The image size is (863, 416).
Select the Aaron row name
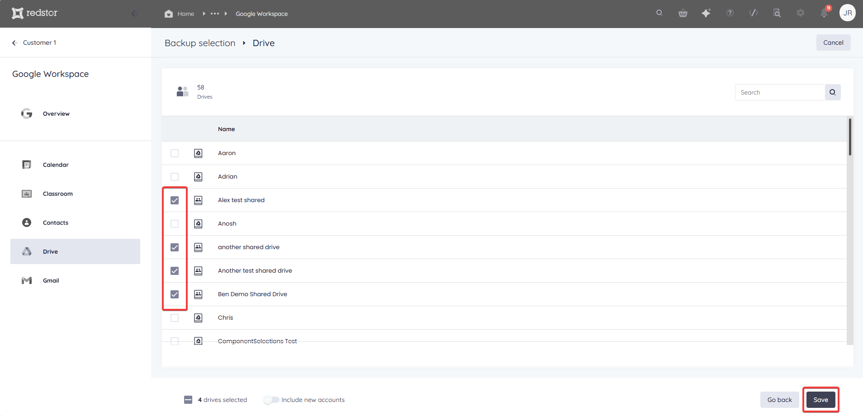click(x=227, y=153)
